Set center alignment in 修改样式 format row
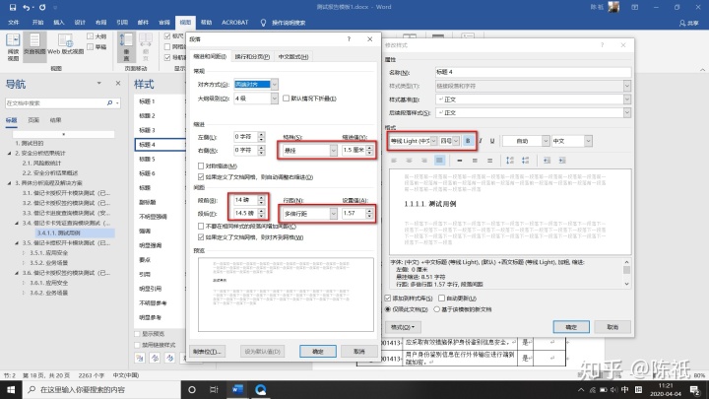This screenshot has height=399, width=709. pos(410,161)
